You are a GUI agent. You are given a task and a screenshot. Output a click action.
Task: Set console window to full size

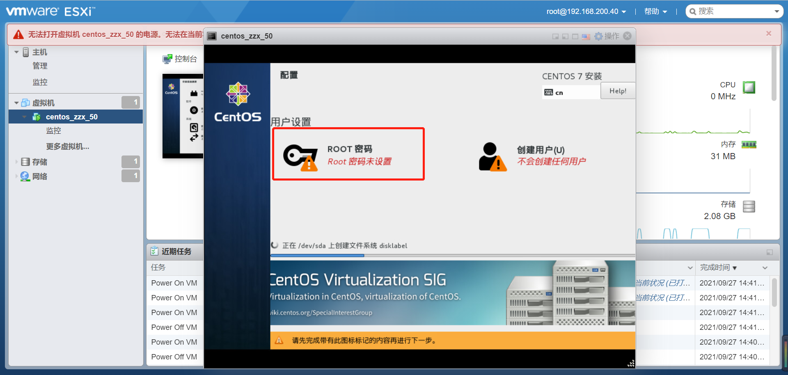pos(575,37)
